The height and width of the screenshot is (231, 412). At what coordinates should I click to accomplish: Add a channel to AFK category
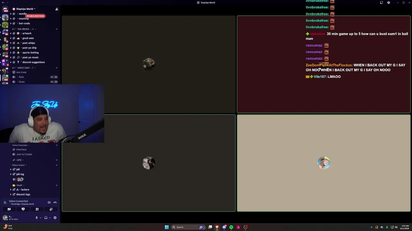[x=57, y=160]
